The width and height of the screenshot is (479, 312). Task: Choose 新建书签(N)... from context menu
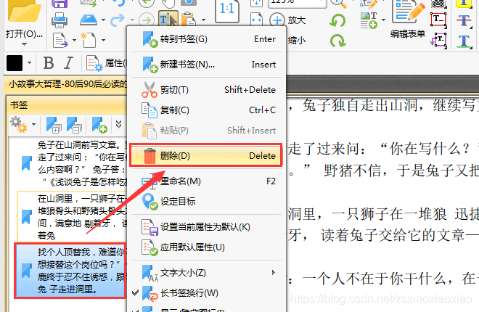[x=206, y=65]
